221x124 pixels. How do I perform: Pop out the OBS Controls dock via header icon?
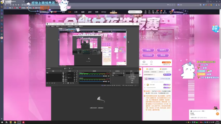click(138, 71)
